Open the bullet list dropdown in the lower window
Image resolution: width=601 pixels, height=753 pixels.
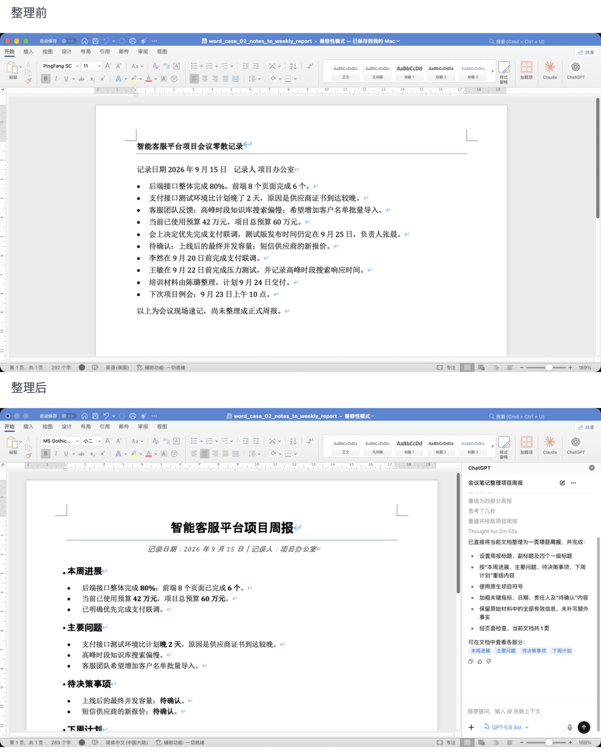click(x=201, y=441)
